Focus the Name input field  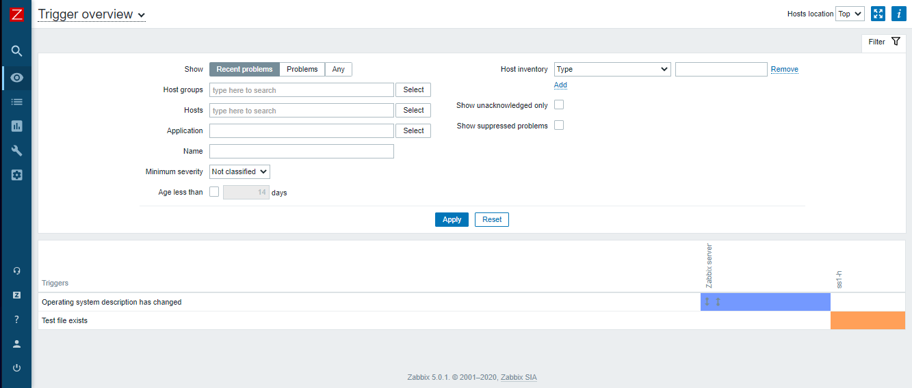302,151
